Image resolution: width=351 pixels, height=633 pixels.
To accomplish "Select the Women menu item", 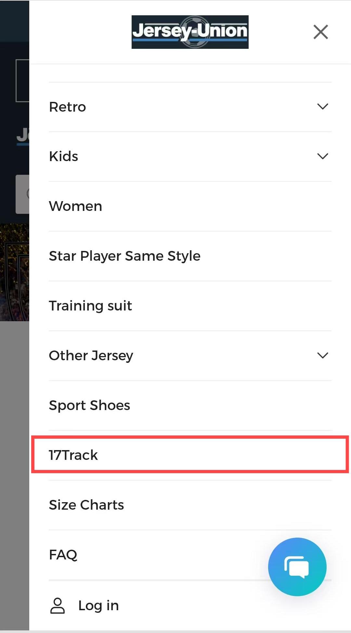I will pos(76,206).
